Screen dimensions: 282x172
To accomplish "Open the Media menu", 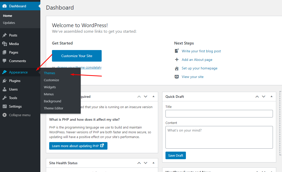I will (14, 44).
